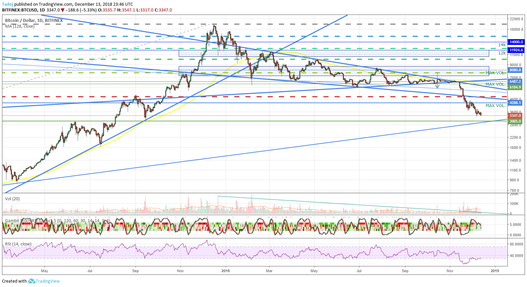Click the Vol (20) indicator label
Screen dimensions: 527x287
coord(12,199)
